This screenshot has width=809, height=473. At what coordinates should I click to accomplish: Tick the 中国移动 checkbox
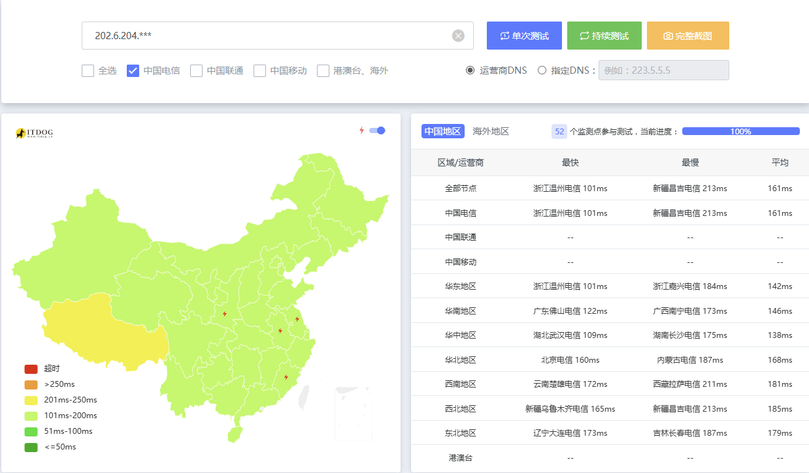pyautogui.click(x=260, y=70)
